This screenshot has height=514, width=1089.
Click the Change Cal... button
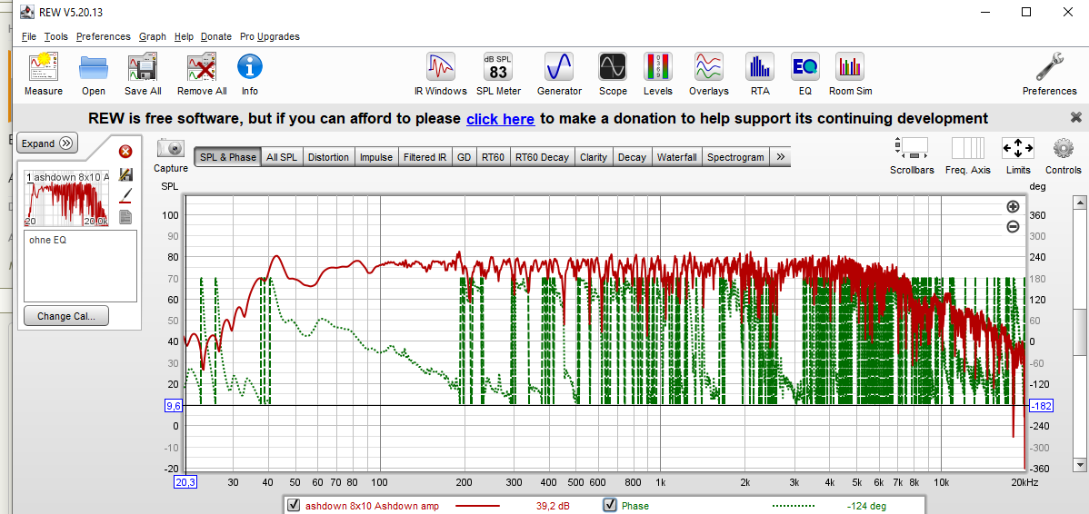coord(66,316)
